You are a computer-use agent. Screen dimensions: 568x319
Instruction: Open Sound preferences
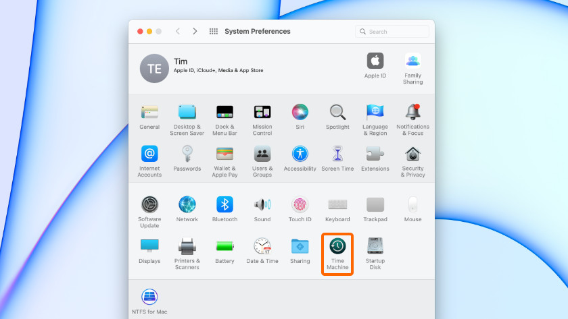262,209
